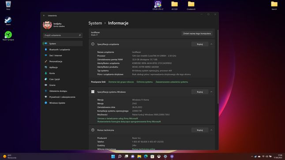Click the Kompilacja systemu operacyjnego row

pyautogui.click(x=120, y=111)
